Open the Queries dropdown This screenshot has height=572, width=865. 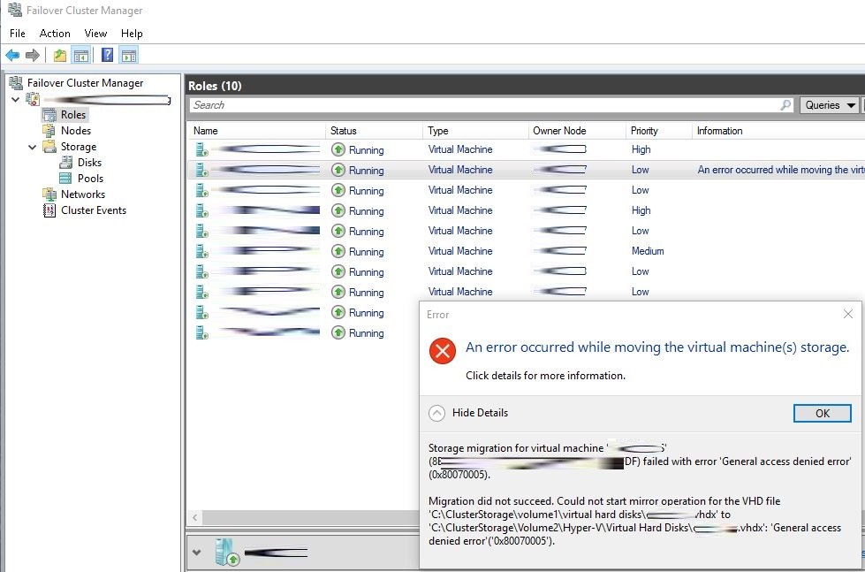click(x=830, y=105)
